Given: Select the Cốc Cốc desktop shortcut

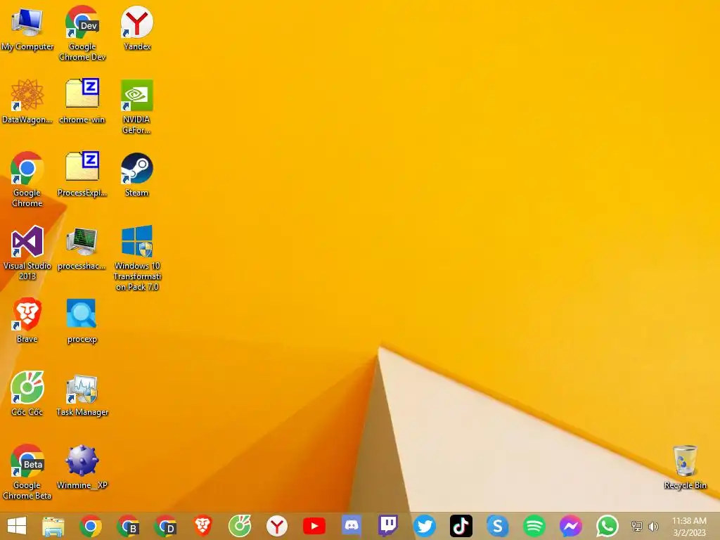Looking at the screenshot, I should click(x=27, y=394).
